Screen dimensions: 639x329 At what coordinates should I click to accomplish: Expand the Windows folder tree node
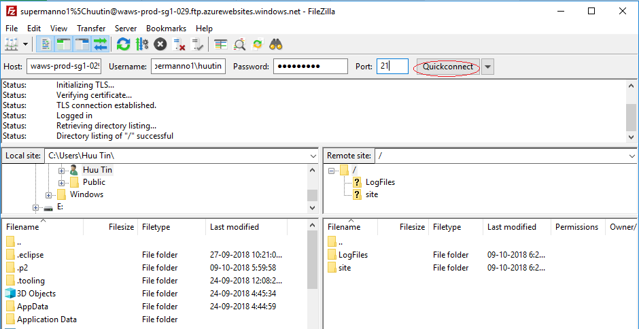(x=48, y=195)
